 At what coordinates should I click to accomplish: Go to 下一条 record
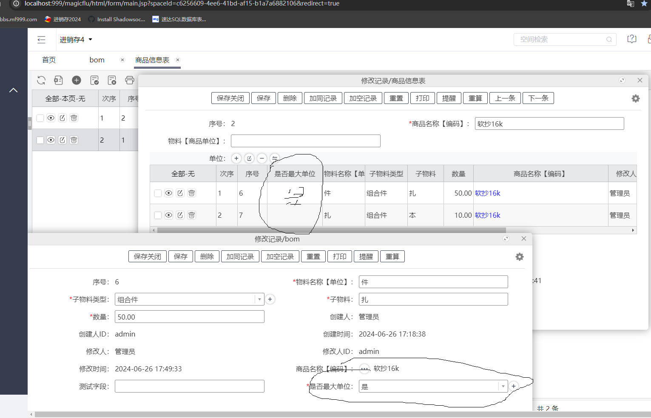click(x=538, y=98)
